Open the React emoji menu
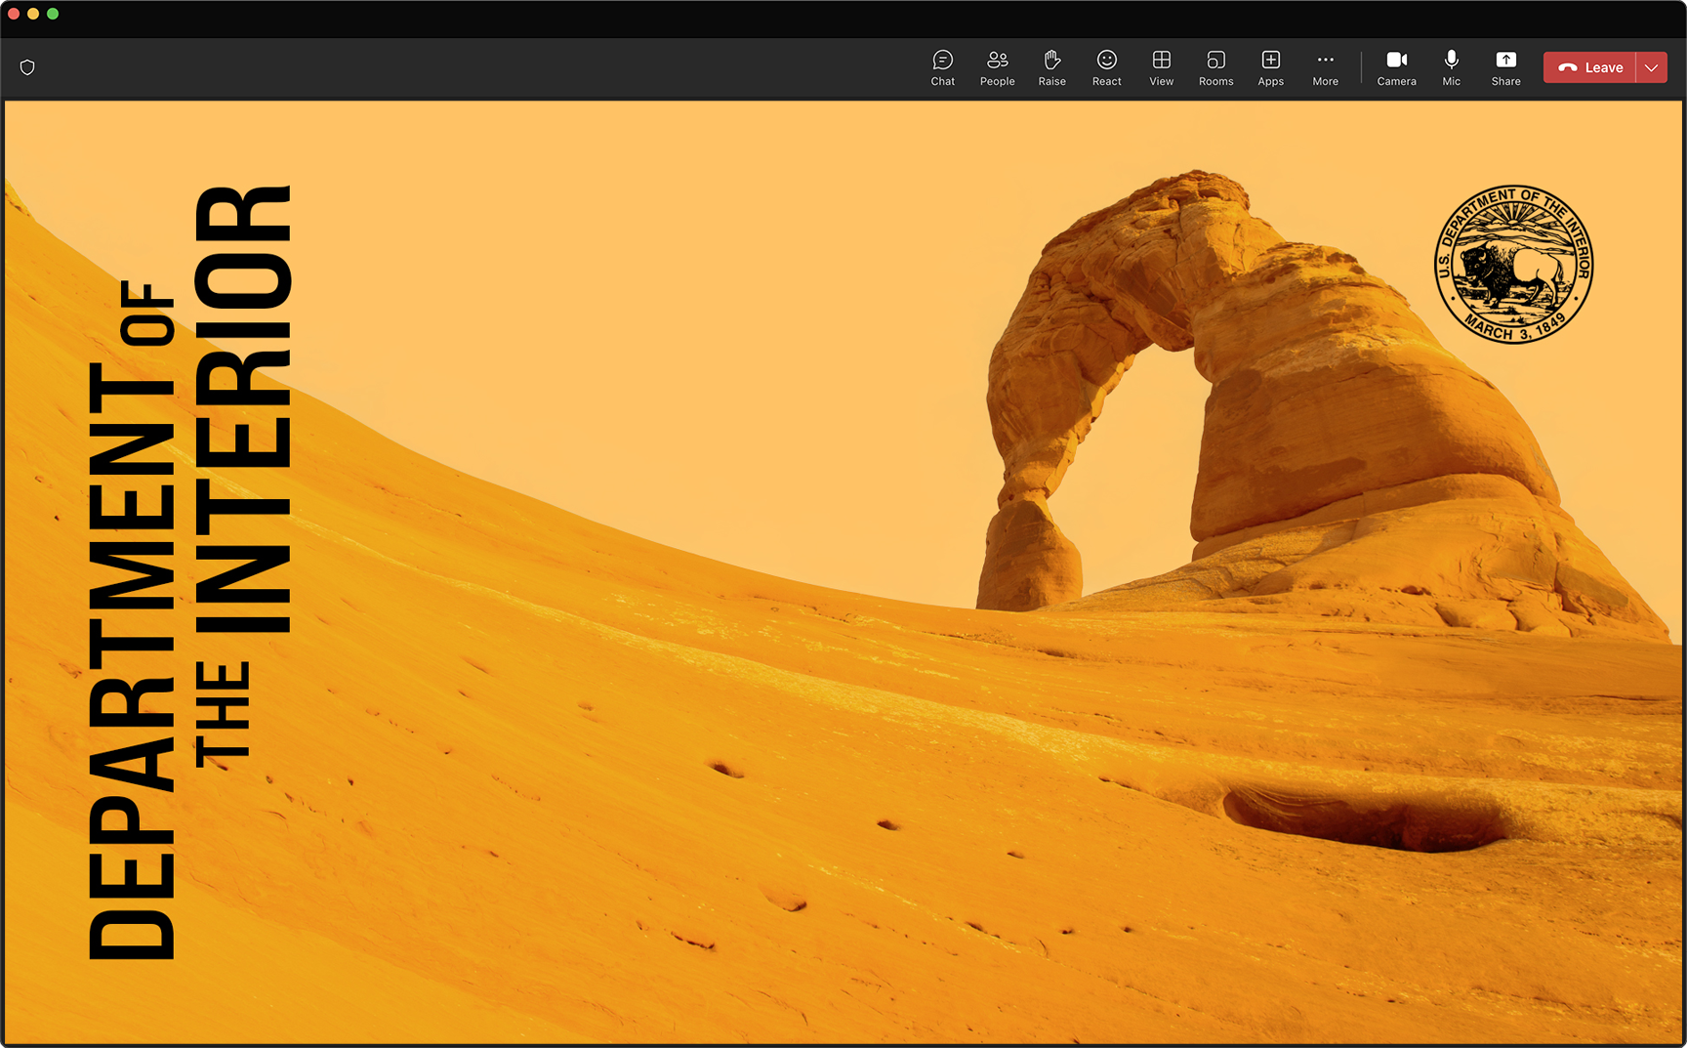Image resolution: width=1687 pixels, height=1048 pixels. coord(1106,67)
